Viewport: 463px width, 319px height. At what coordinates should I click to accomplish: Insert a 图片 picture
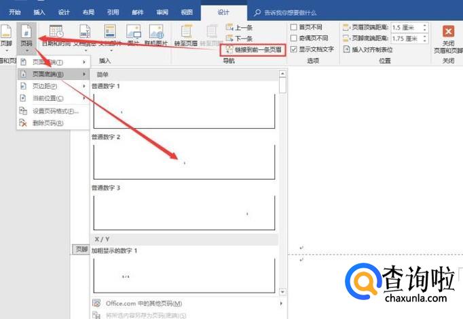[x=134, y=31]
